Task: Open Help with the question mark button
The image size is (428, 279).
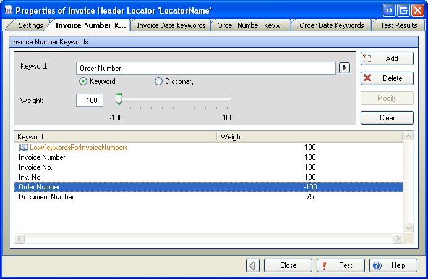Action: (x=393, y=265)
